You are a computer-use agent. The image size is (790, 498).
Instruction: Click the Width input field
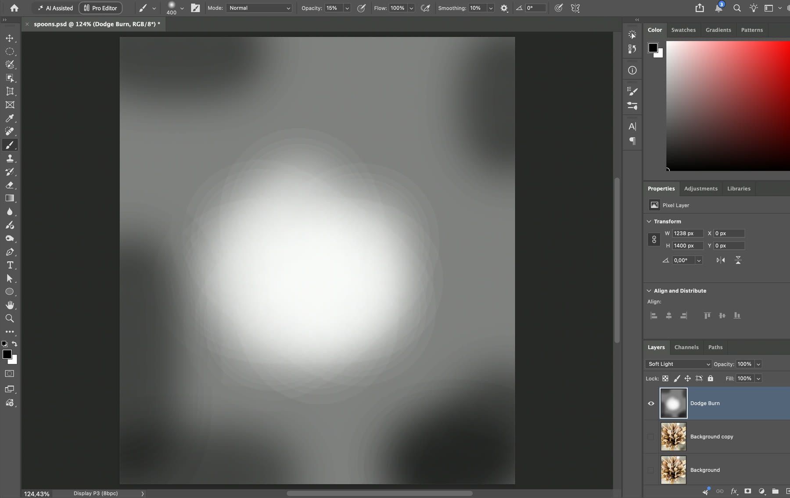click(687, 233)
